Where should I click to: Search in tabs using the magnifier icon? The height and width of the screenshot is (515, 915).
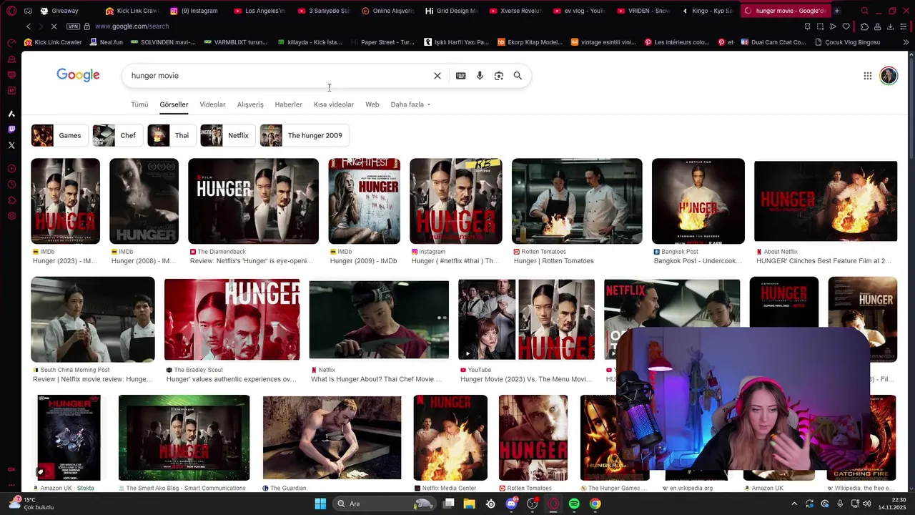coord(864,11)
